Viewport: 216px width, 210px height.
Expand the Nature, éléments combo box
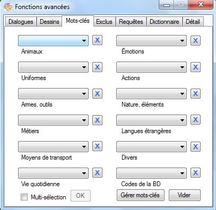151,94
